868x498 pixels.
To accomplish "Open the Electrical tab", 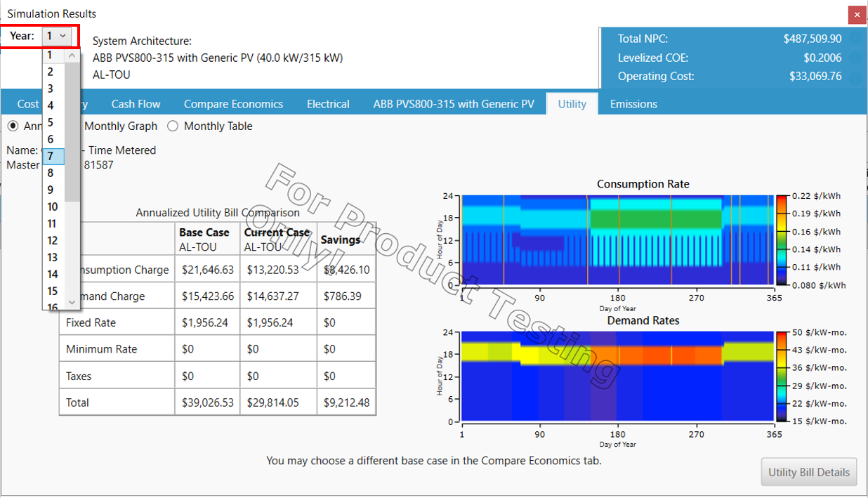I will pyautogui.click(x=328, y=104).
